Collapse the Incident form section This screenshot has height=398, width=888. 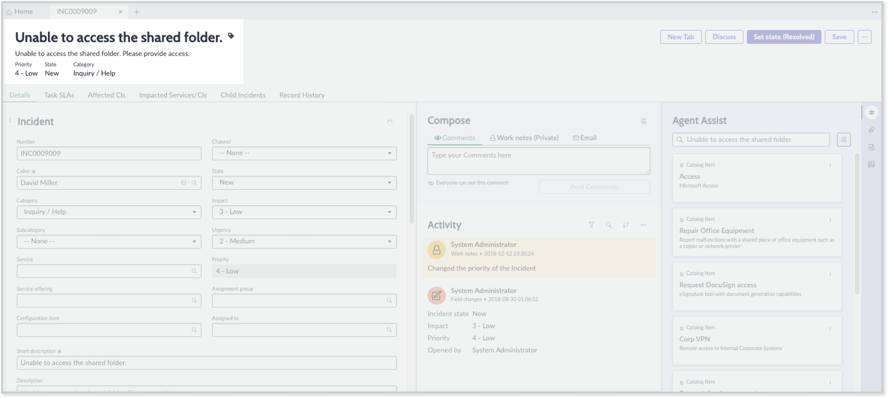[x=390, y=121]
